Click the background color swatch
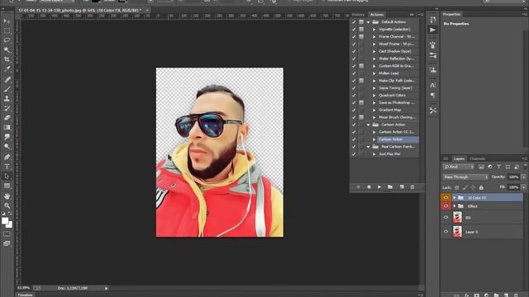The height and width of the screenshot is (297, 529). (9, 225)
